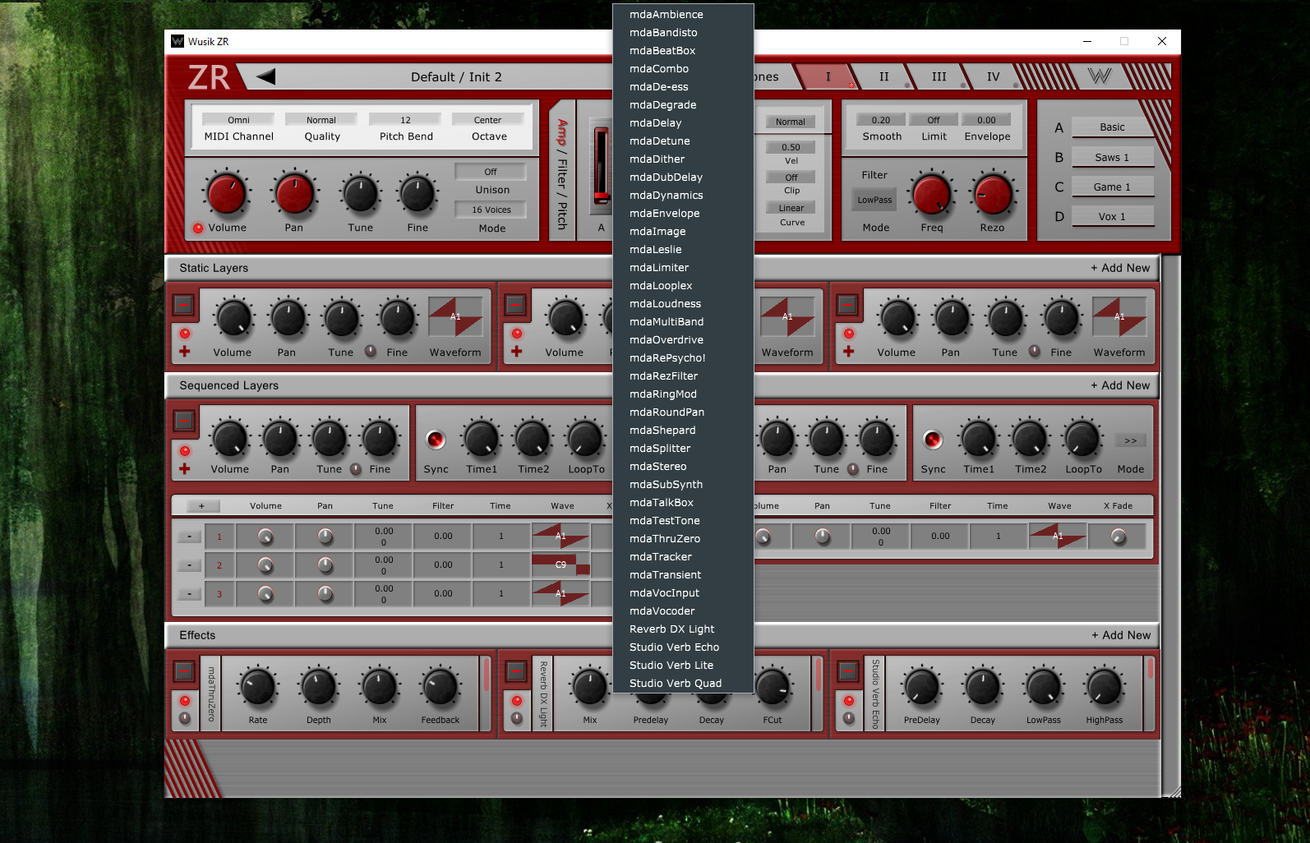
Task: Click the Filter Rezo knob
Action: [x=992, y=195]
